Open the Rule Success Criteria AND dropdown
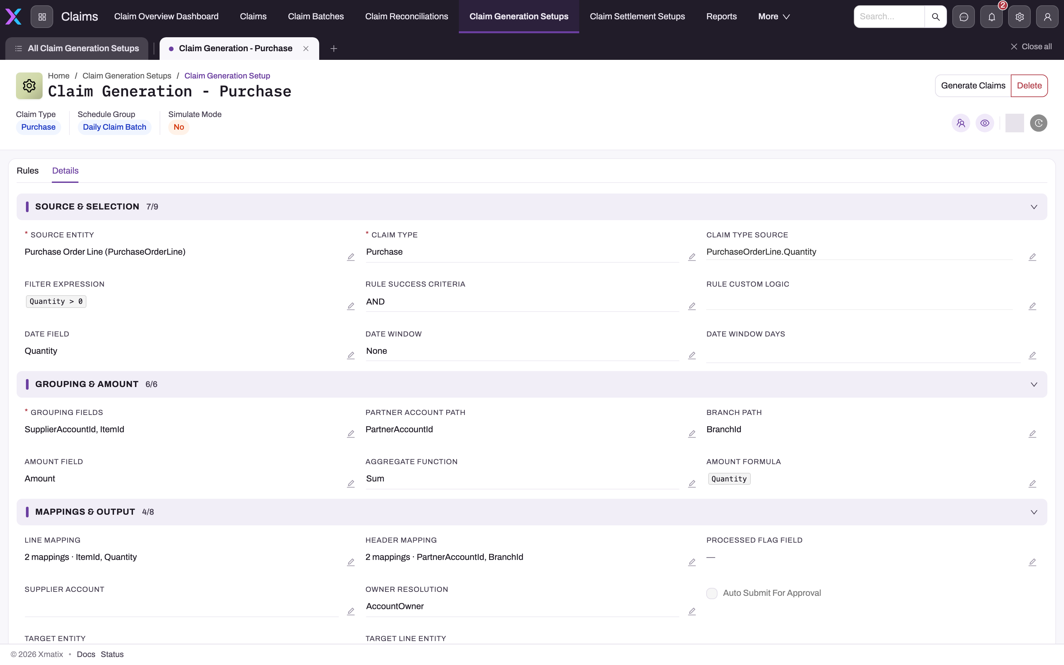 (x=522, y=302)
